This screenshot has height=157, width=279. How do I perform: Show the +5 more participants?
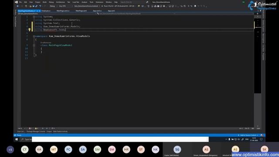[10, 150]
